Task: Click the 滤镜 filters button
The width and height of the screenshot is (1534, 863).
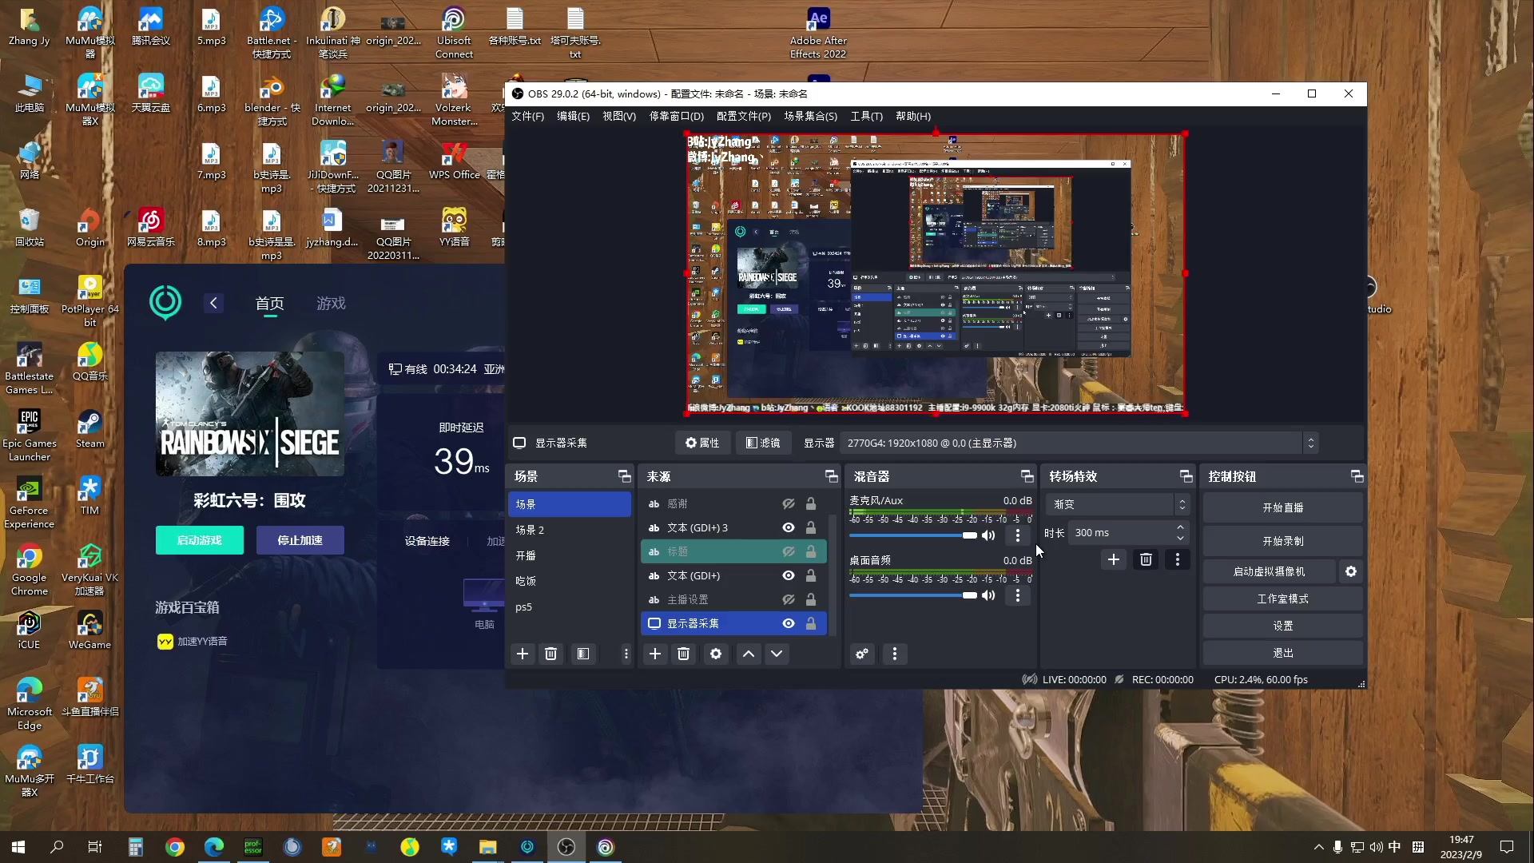Action: pos(763,443)
